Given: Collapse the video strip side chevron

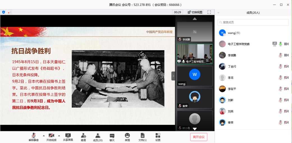Looking at the screenshot, I should tap(173, 76).
